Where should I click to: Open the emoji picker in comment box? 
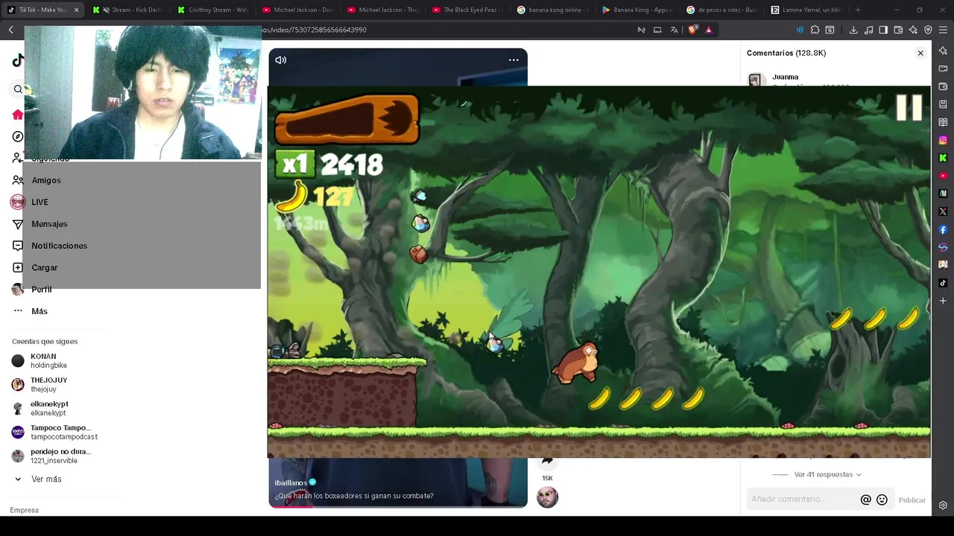coord(882,500)
